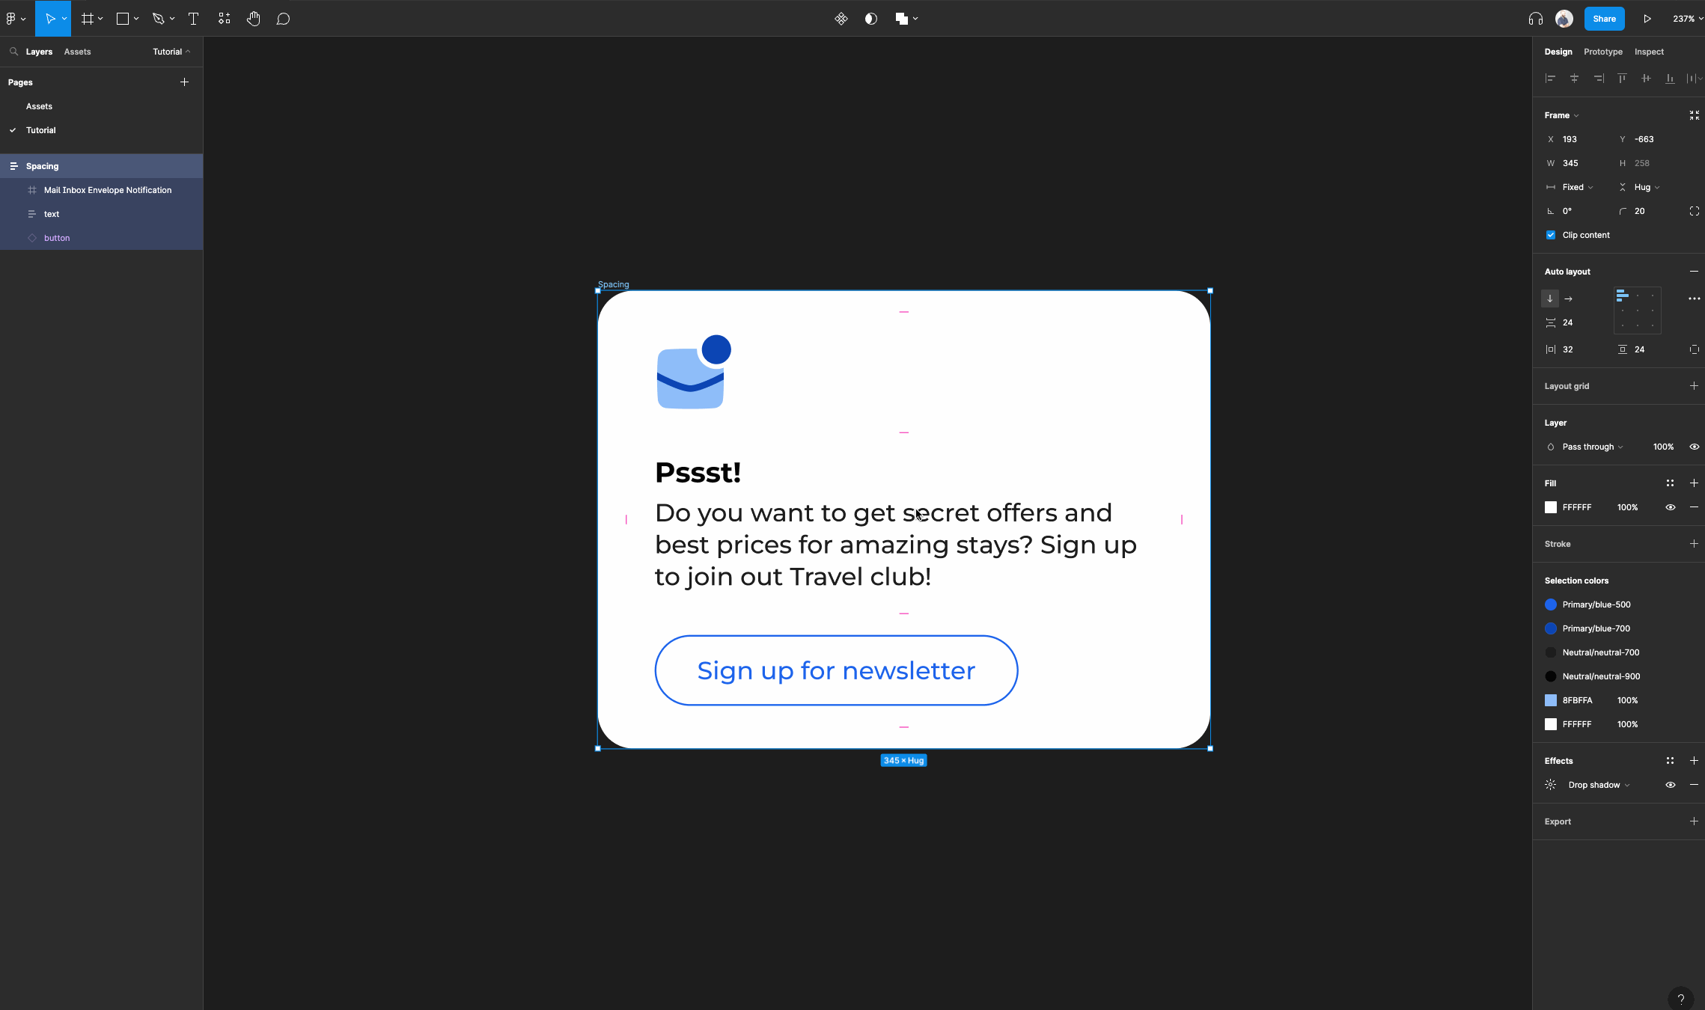
Task: Open the Frame type dropdown
Action: [x=1561, y=115]
